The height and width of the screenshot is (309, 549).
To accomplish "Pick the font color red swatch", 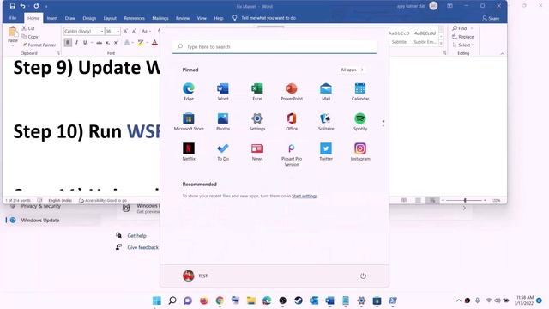I will tap(154, 42).
